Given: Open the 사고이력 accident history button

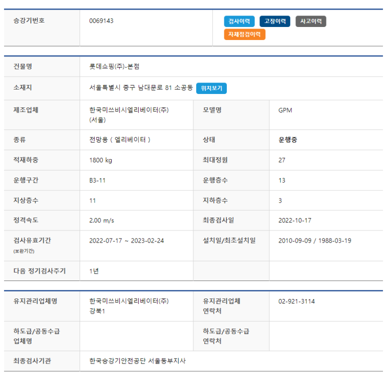Looking at the screenshot, I should pyautogui.click(x=311, y=21).
